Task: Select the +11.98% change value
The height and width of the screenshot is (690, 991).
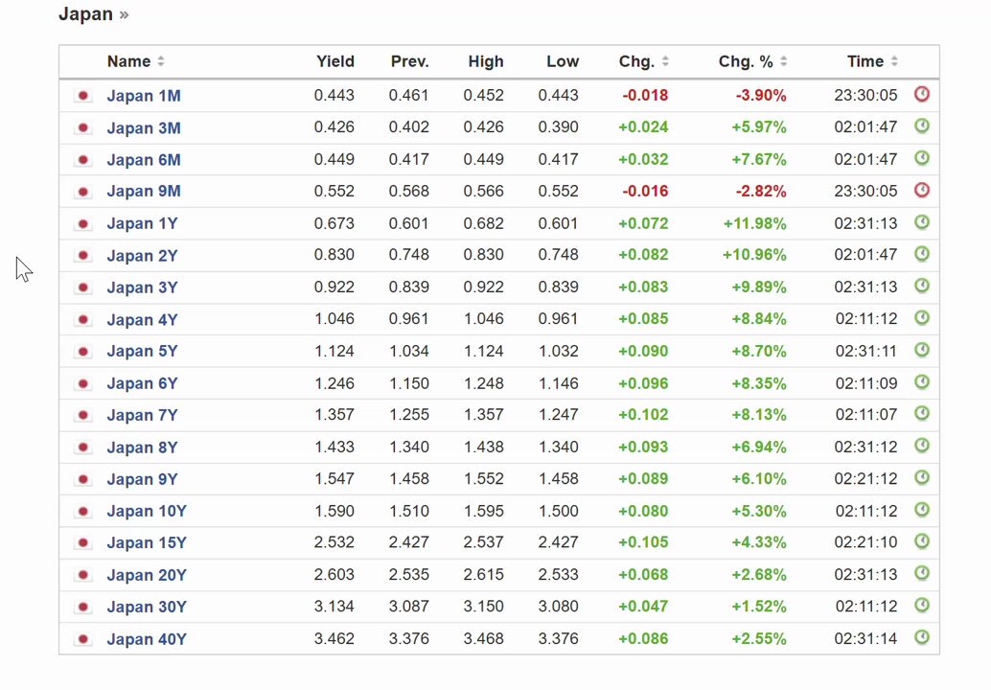Action: [x=754, y=223]
